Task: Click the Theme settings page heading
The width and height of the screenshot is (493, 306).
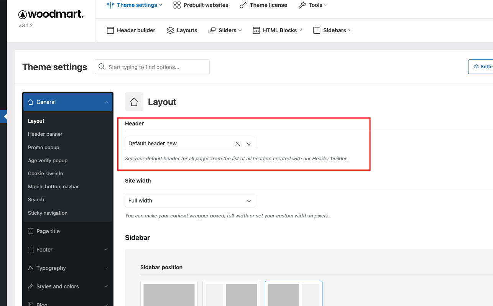Action: (x=55, y=67)
